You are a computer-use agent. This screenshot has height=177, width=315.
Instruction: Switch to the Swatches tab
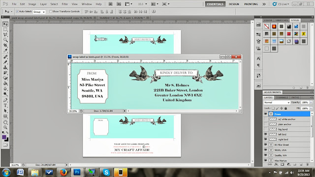click(282, 20)
